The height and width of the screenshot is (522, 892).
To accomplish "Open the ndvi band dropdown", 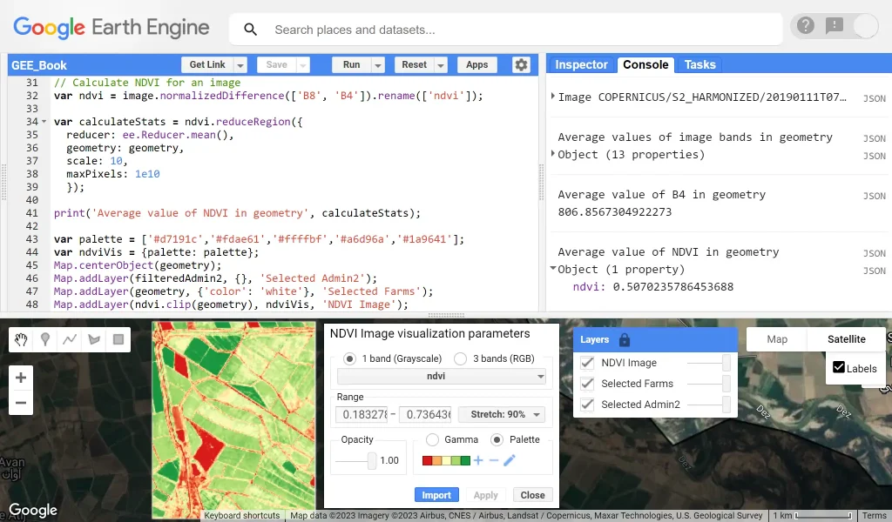I will pyautogui.click(x=442, y=376).
